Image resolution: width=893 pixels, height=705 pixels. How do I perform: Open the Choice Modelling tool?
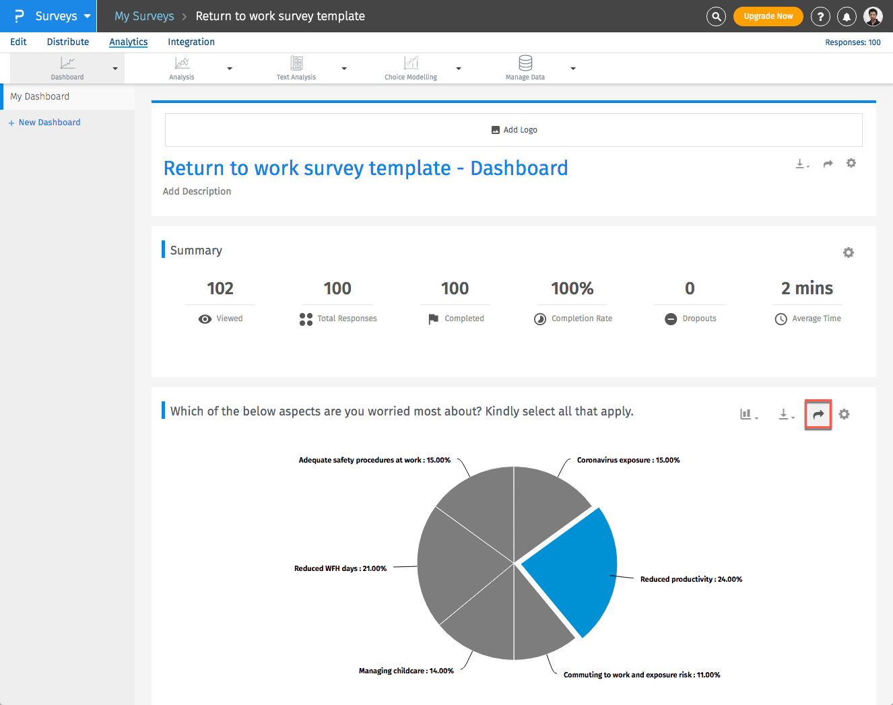click(411, 68)
